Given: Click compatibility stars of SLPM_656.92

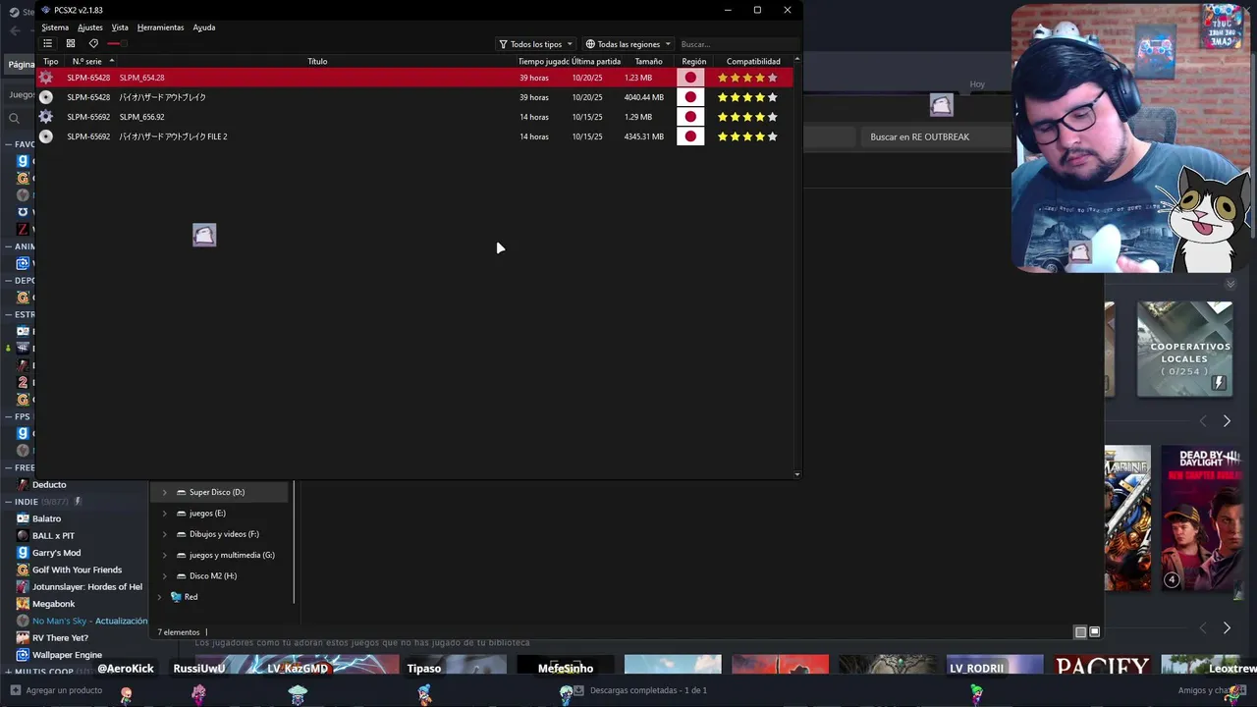Looking at the screenshot, I should 747,117.
